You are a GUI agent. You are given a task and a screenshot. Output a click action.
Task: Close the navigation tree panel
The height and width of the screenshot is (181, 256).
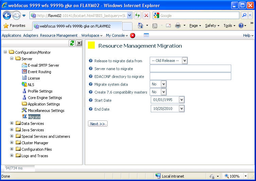pyautogui.click(x=79, y=43)
